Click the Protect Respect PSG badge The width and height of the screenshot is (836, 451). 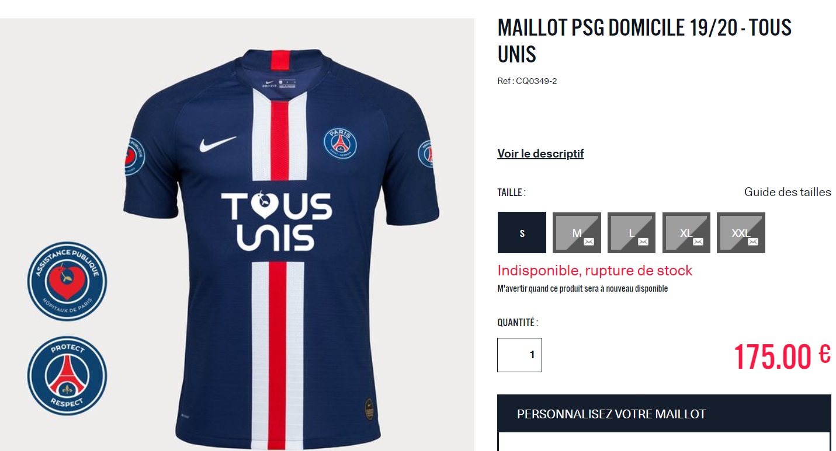[x=67, y=375]
